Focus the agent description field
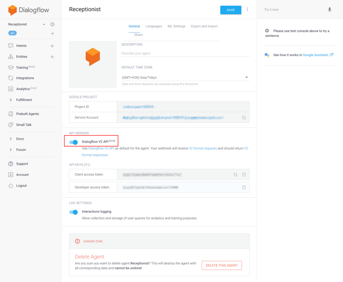The width and height of the screenshot is (343, 282). coord(185,53)
